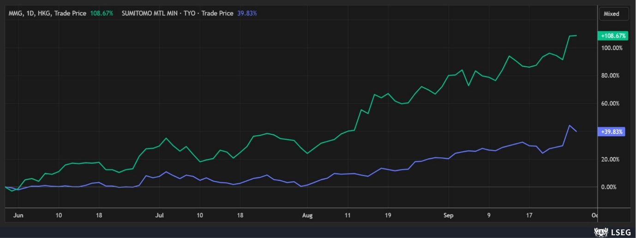The image size is (636, 238).
Task: Click the 19 date label on the time axis
Action: [x=387, y=215]
